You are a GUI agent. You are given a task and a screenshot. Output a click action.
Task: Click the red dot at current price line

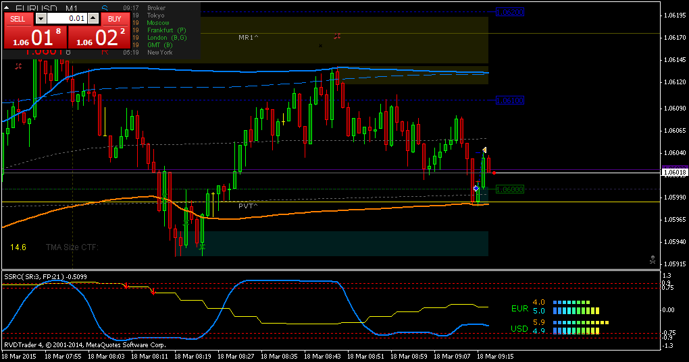[494, 173]
